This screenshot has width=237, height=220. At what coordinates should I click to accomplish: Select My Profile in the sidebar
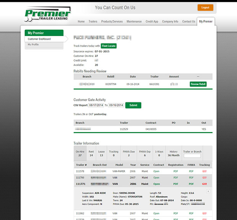click(x=33, y=45)
